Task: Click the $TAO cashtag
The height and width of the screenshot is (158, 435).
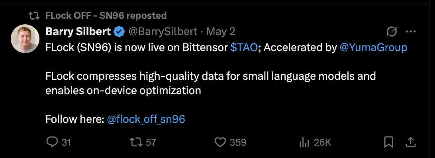Action: pyautogui.click(x=244, y=48)
